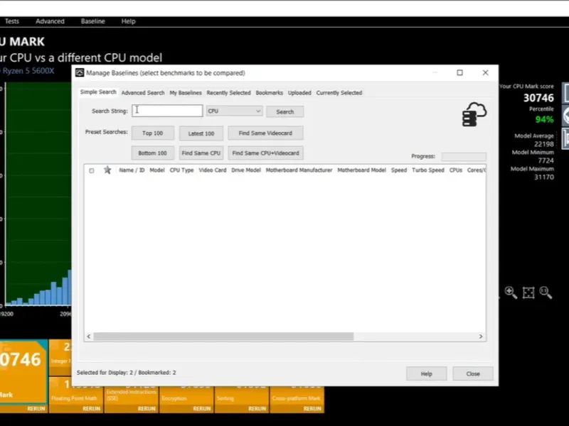Click the cloud server baseline icon
569x426 pixels.
click(x=474, y=114)
